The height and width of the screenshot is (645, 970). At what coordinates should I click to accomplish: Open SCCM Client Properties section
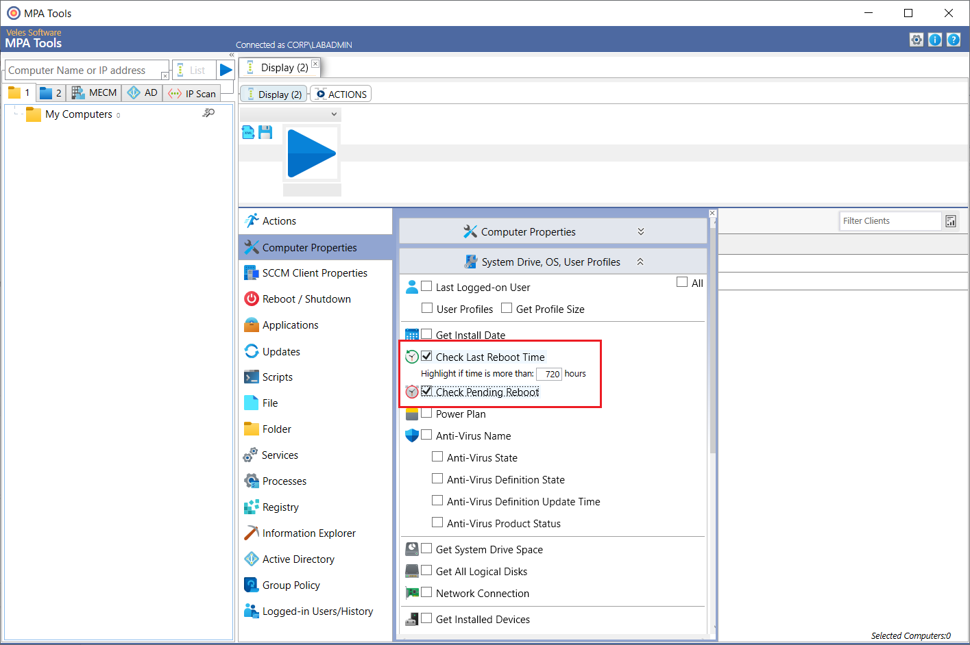(315, 273)
